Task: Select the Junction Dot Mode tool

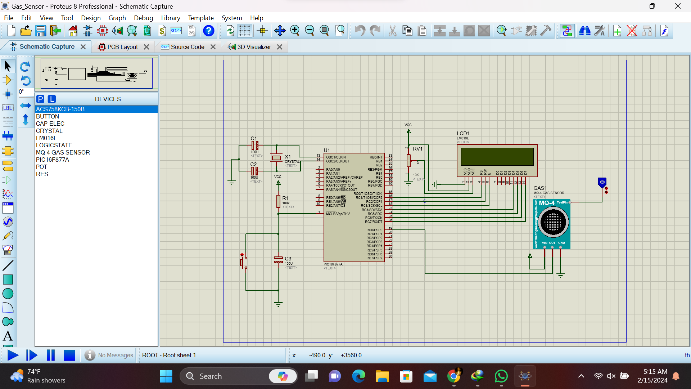Action: 8,94
